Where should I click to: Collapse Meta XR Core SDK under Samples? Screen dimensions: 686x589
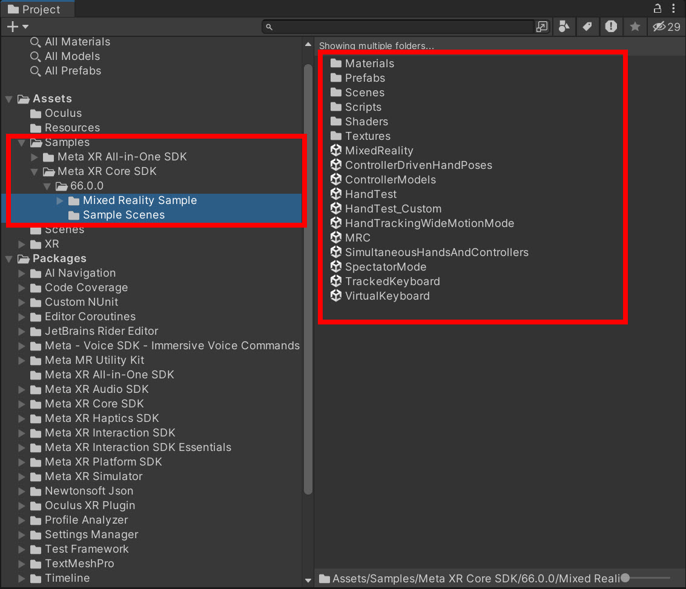pyautogui.click(x=34, y=171)
